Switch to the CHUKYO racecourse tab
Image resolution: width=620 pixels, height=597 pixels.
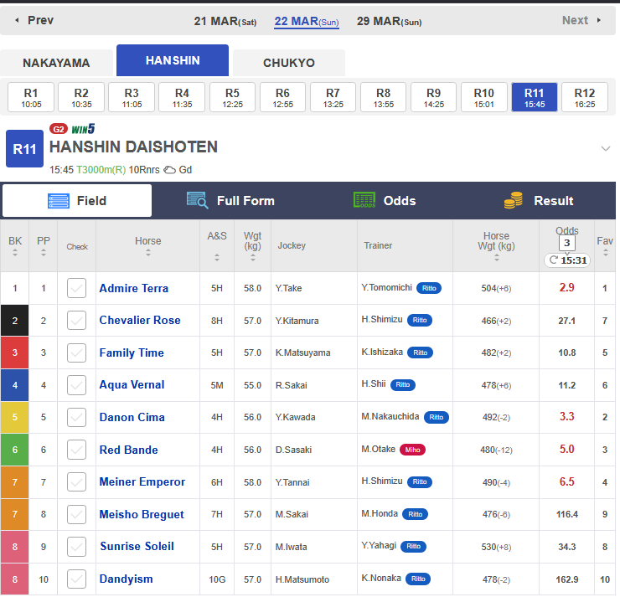(x=289, y=63)
